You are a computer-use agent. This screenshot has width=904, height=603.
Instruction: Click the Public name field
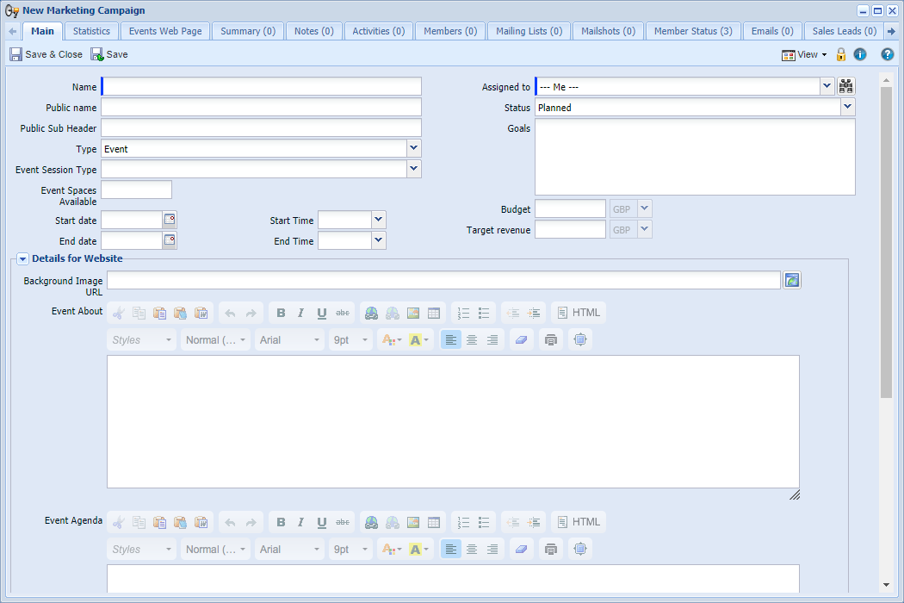pos(261,108)
